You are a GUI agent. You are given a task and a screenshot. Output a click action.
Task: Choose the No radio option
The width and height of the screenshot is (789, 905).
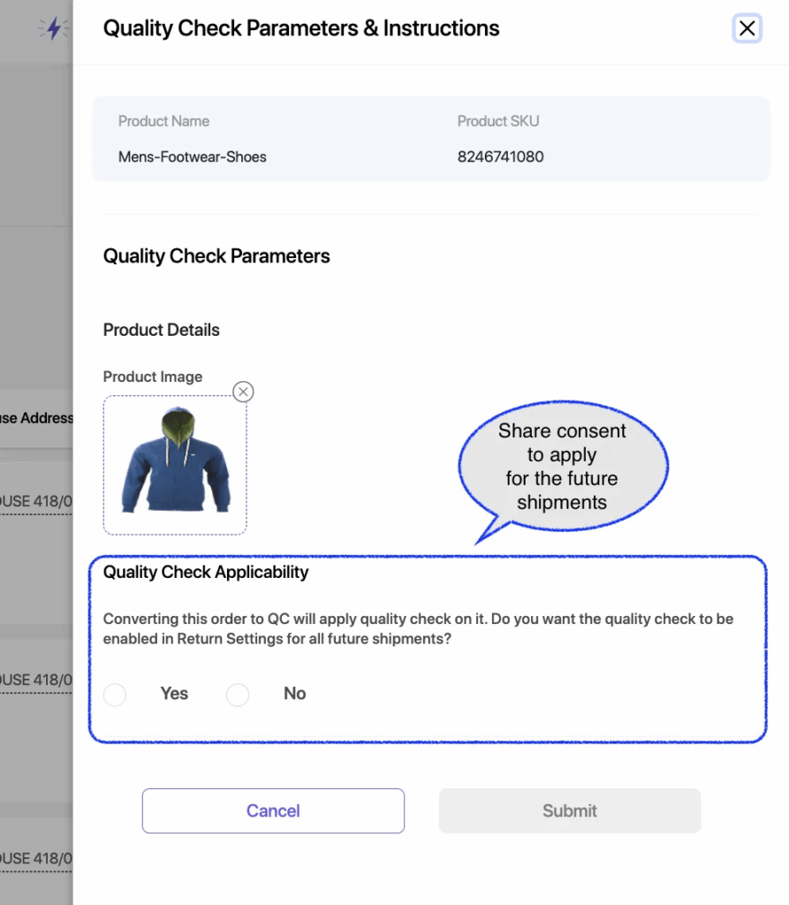point(238,695)
